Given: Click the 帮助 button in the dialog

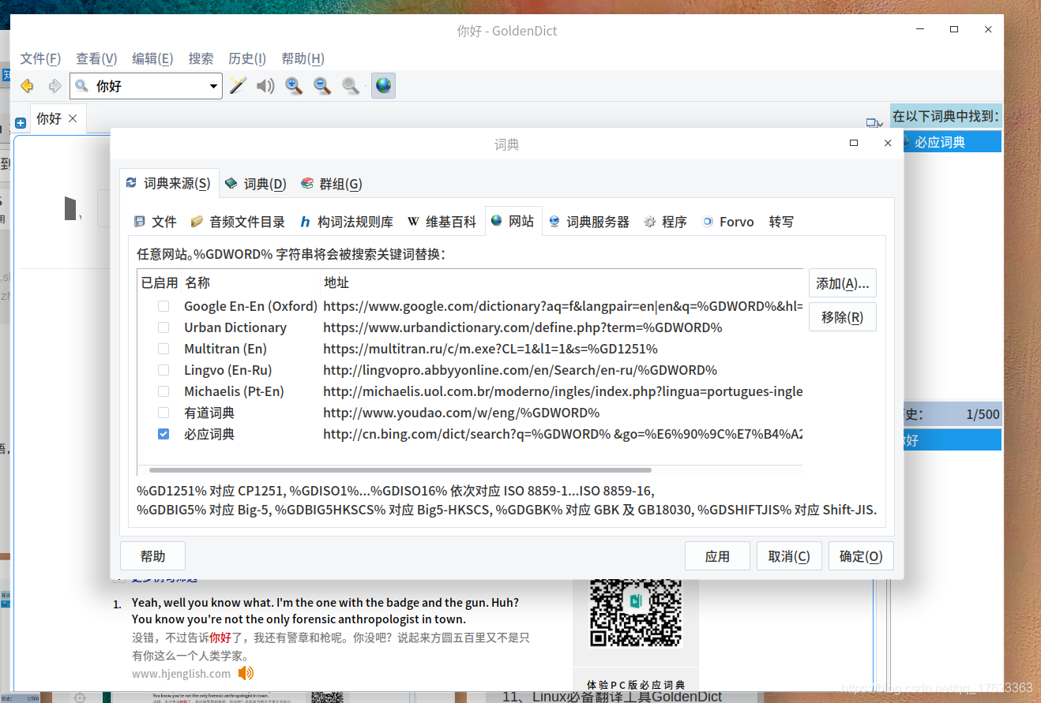Looking at the screenshot, I should 152,556.
